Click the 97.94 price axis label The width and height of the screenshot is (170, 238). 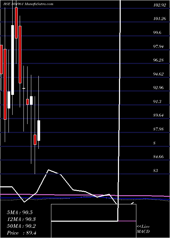[x=159, y=47]
